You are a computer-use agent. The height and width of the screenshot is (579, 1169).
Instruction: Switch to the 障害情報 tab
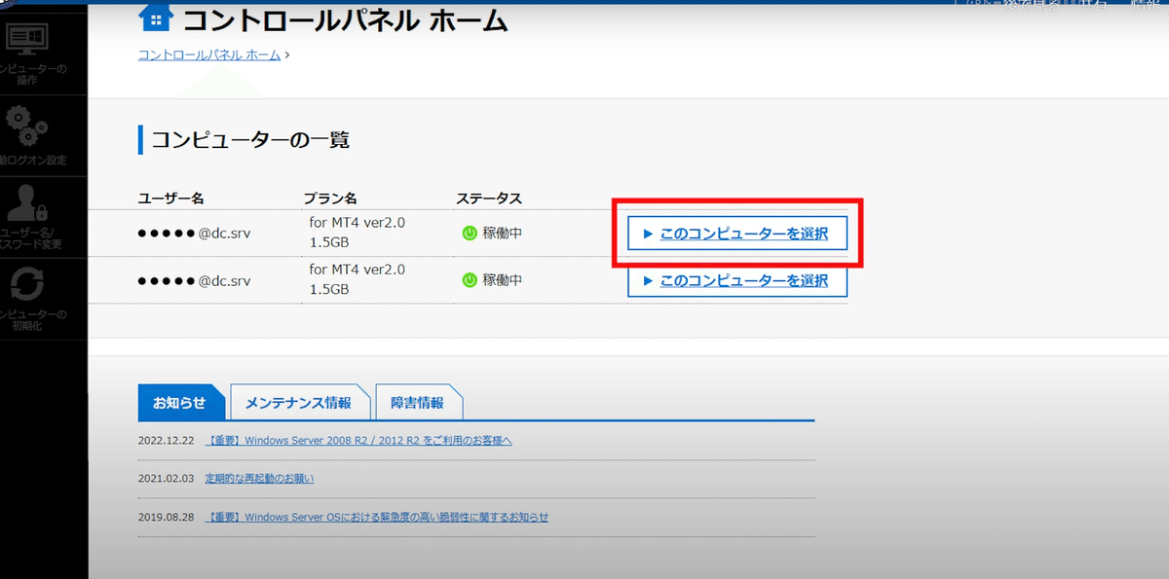pos(417,403)
